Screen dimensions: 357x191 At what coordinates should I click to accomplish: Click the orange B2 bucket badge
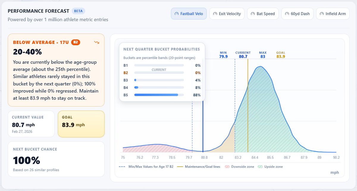(76, 42)
